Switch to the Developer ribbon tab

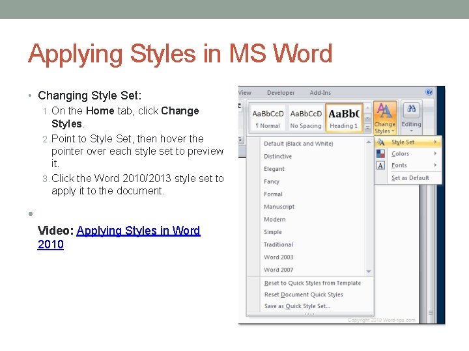[281, 93]
